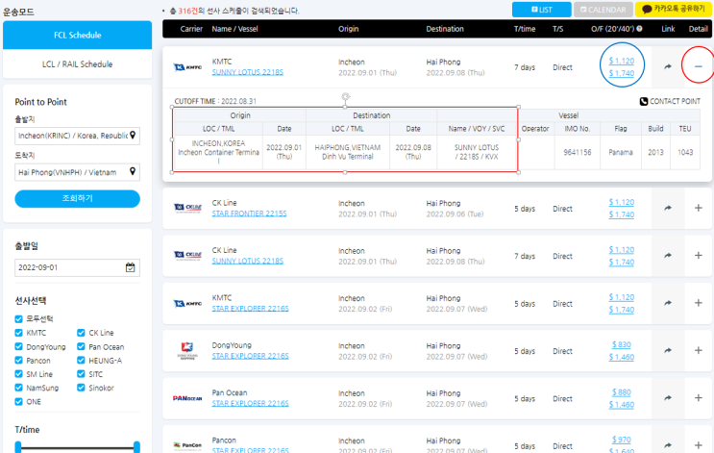Uncheck the ONE carrier checkbox
The width and height of the screenshot is (714, 453).
18,401
